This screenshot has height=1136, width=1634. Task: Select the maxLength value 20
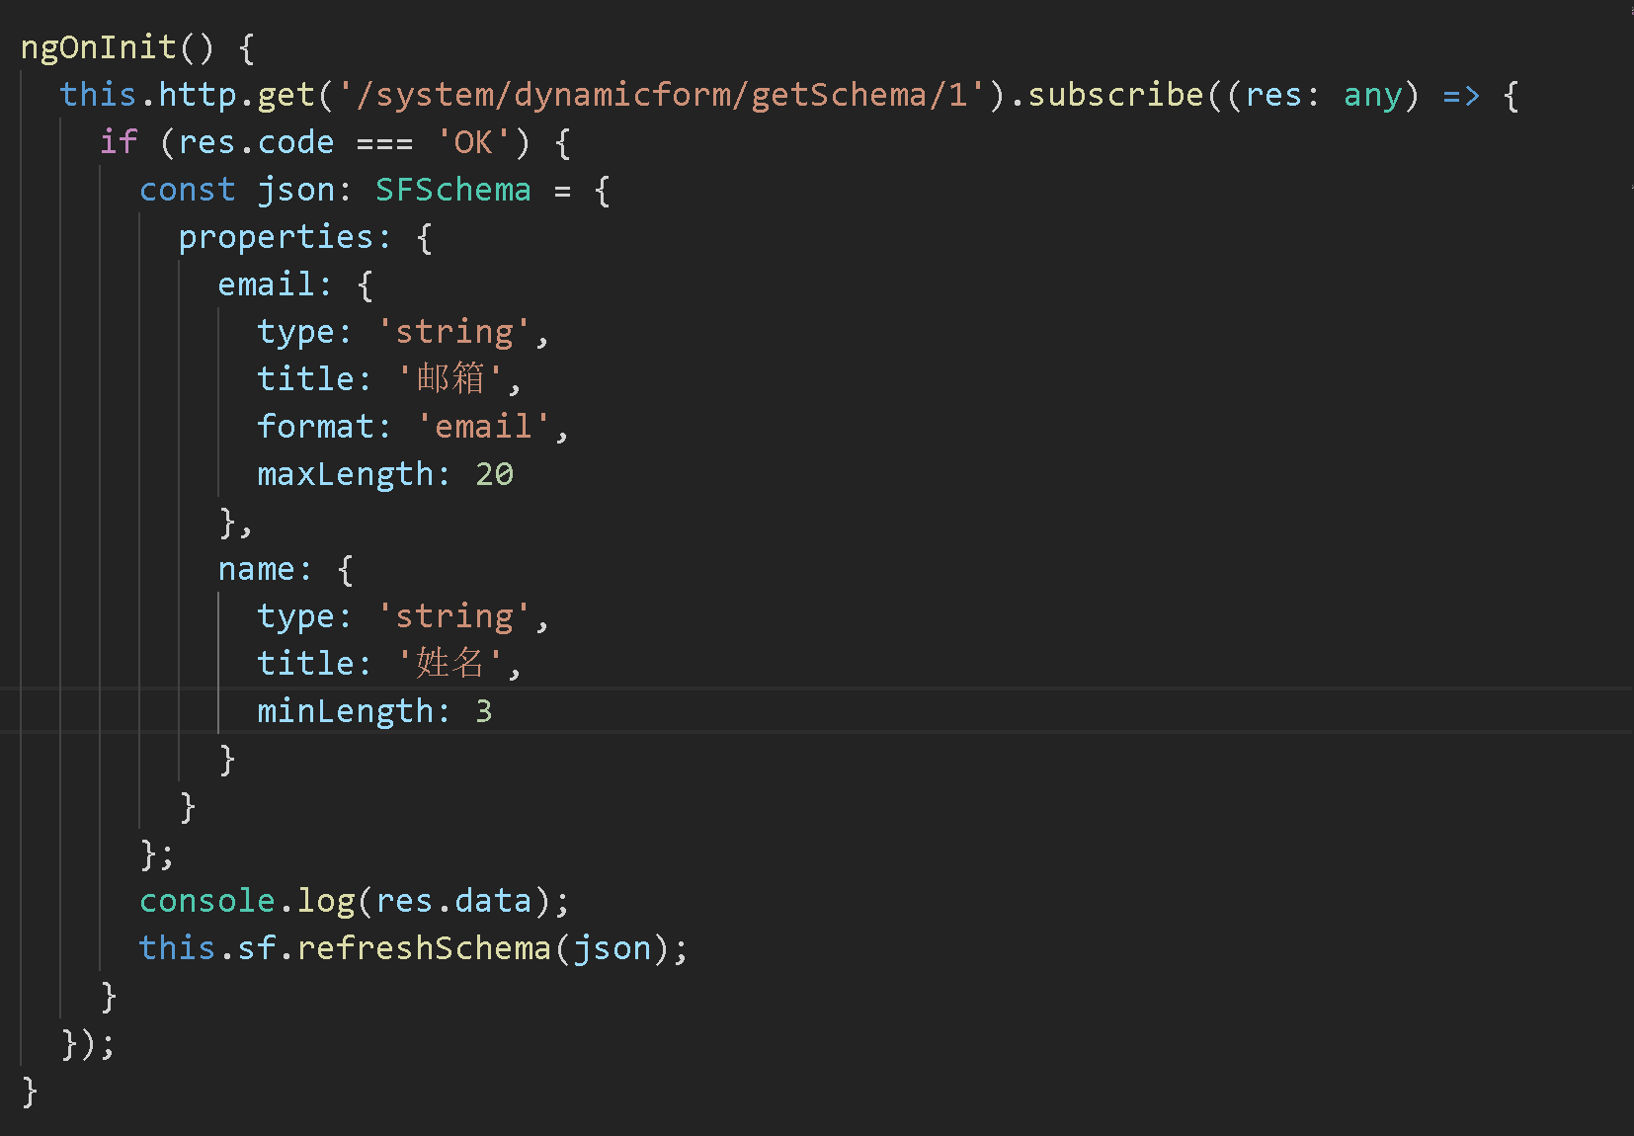495,473
